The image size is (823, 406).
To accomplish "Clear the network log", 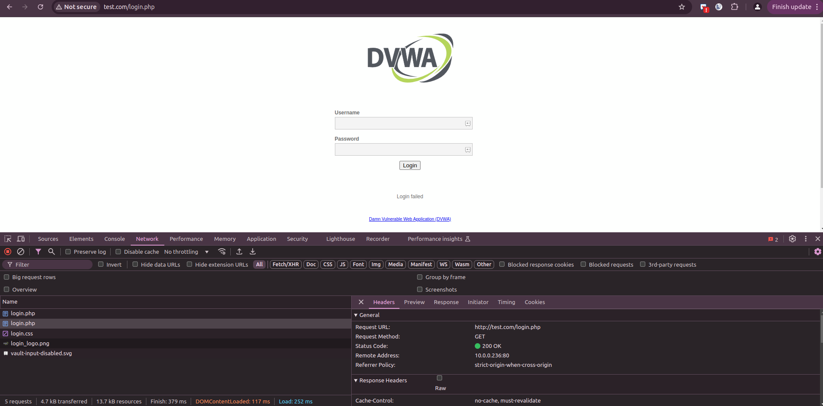I will (x=21, y=252).
